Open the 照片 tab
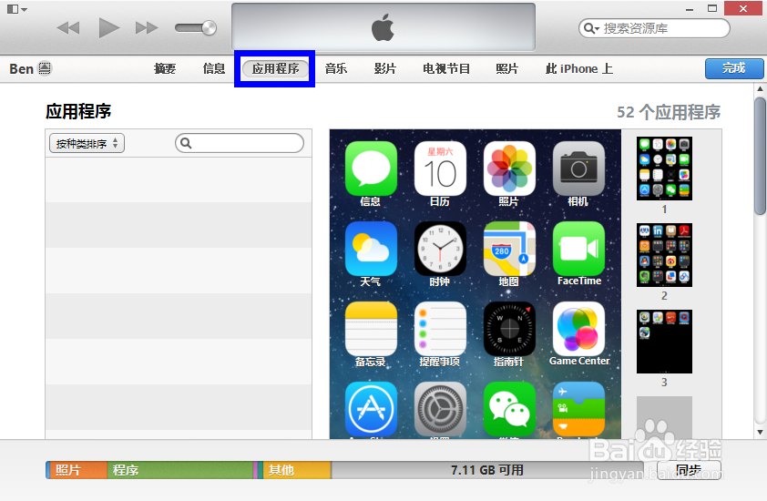This screenshot has width=767, height=501. pos(506,68)
